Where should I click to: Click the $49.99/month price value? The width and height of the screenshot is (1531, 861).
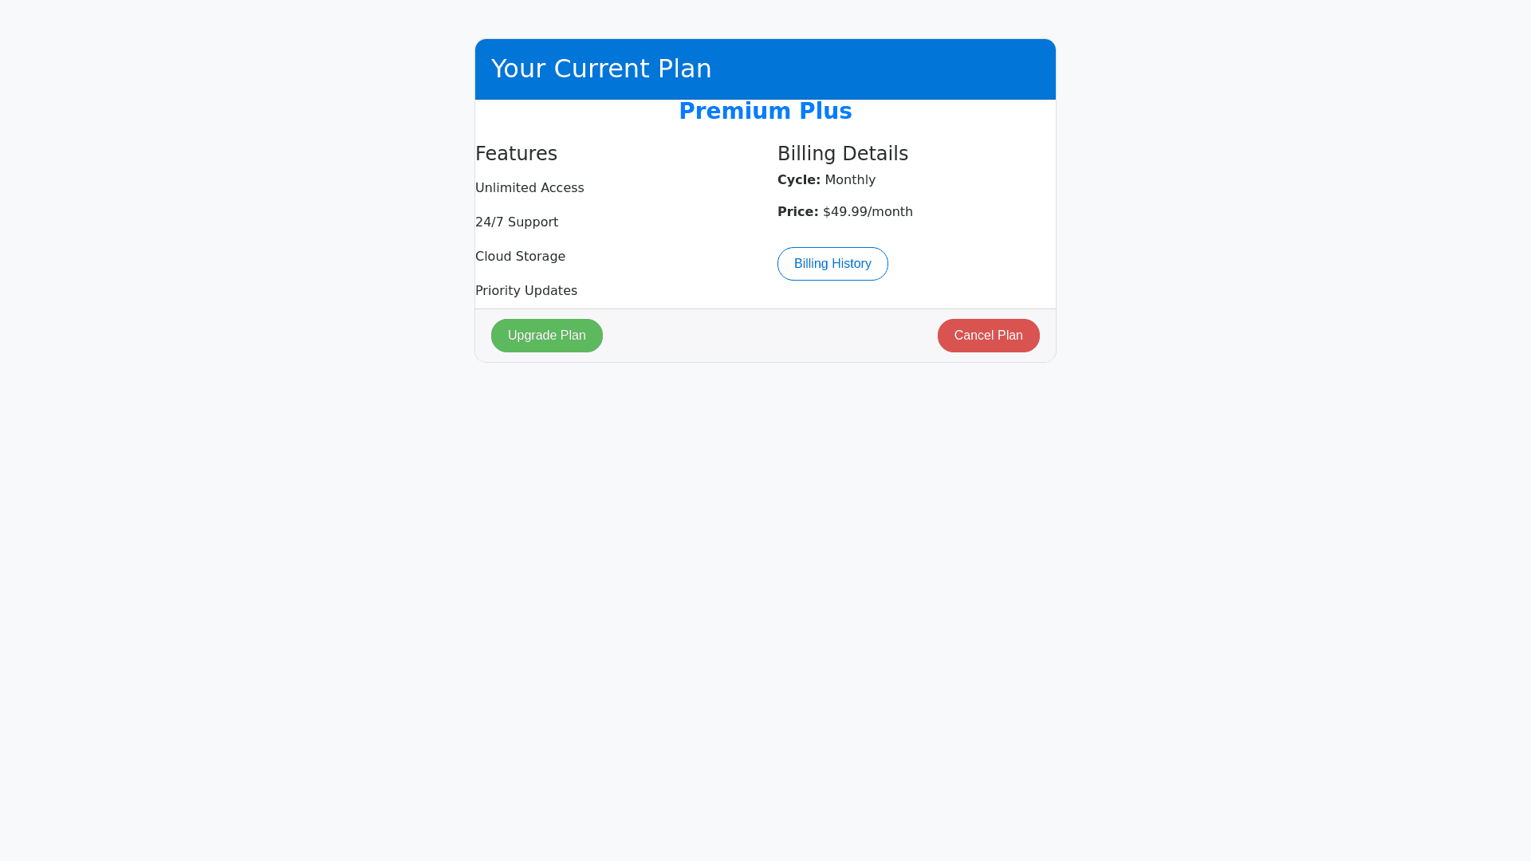coord(868,212)
